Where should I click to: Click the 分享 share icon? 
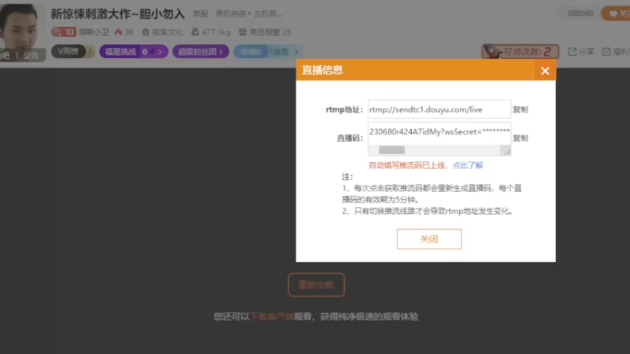(x=573, y=51)
